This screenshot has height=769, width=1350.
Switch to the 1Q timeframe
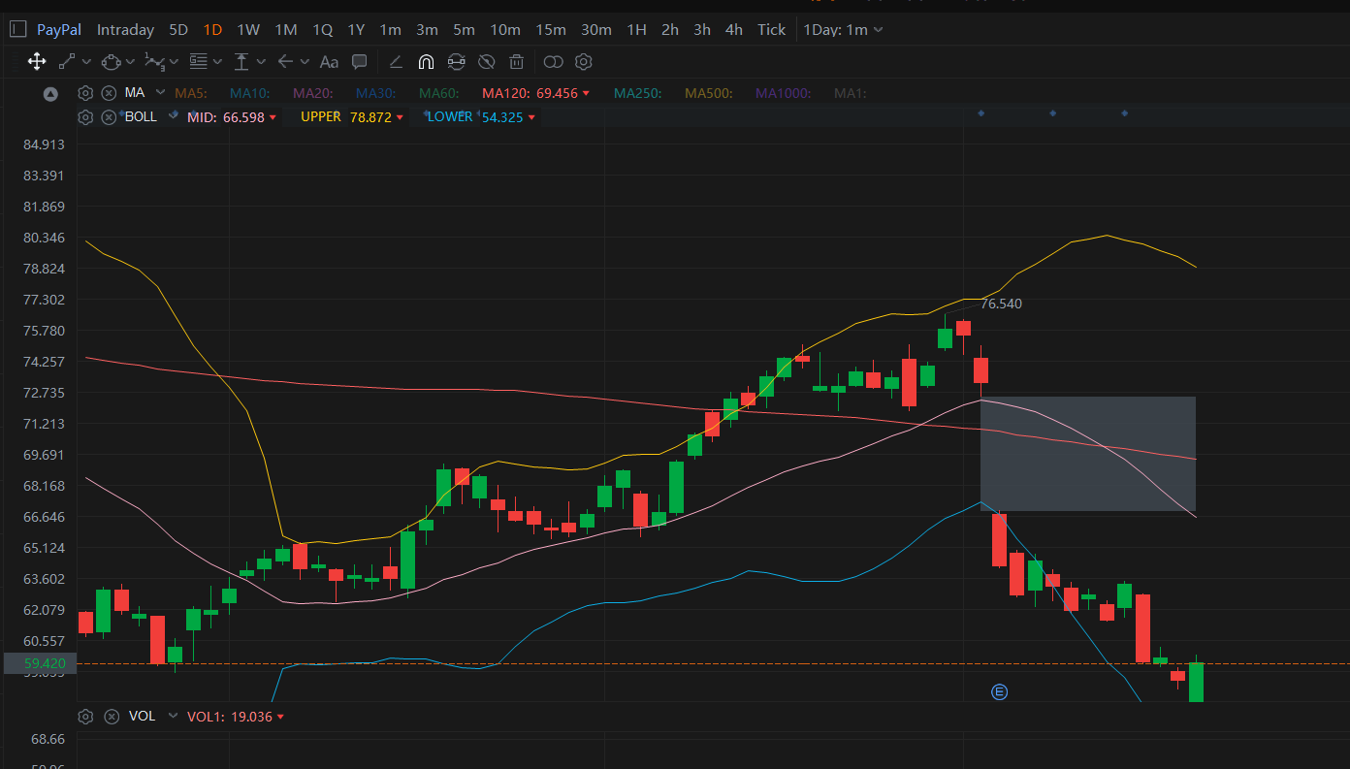(322, 29)
